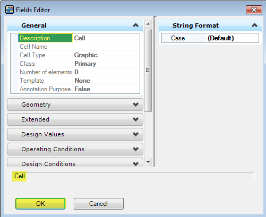The image size is (266, 217).
Task: Click the Cancel button
Action: 99,204
